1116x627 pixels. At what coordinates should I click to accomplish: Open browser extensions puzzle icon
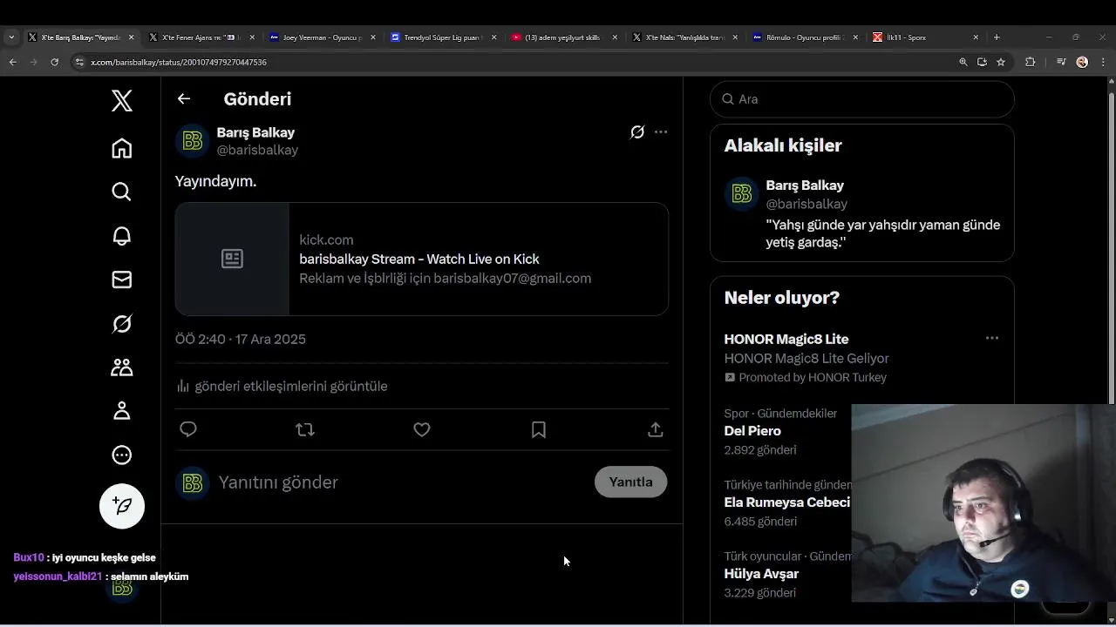(x=1030, y=62)
